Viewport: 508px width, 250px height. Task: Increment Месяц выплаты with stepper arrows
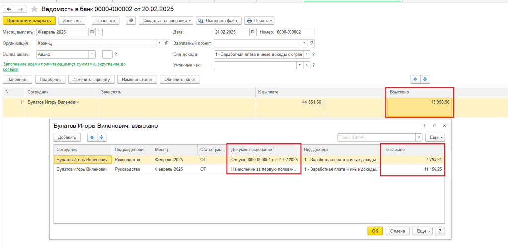[x=99, y=31]
